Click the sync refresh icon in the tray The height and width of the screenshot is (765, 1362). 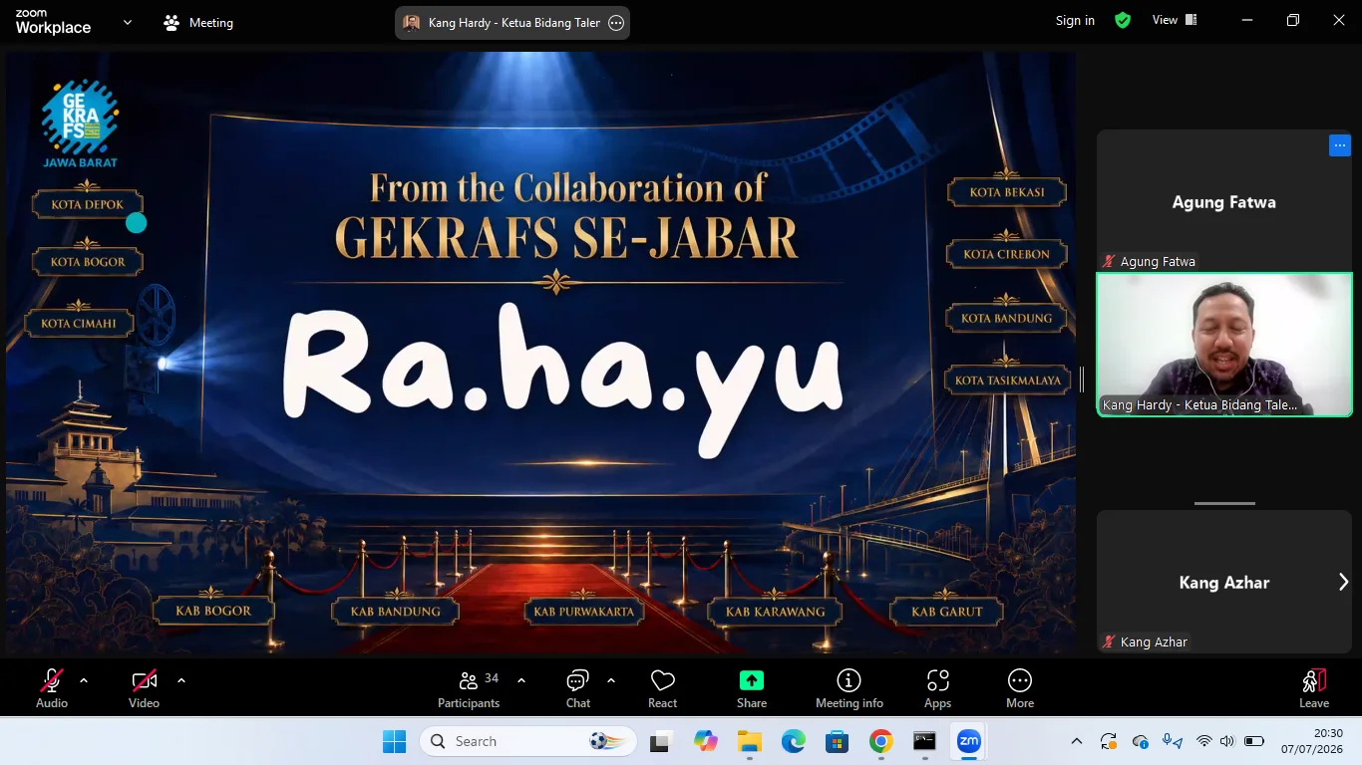(x=1109, y=741)
